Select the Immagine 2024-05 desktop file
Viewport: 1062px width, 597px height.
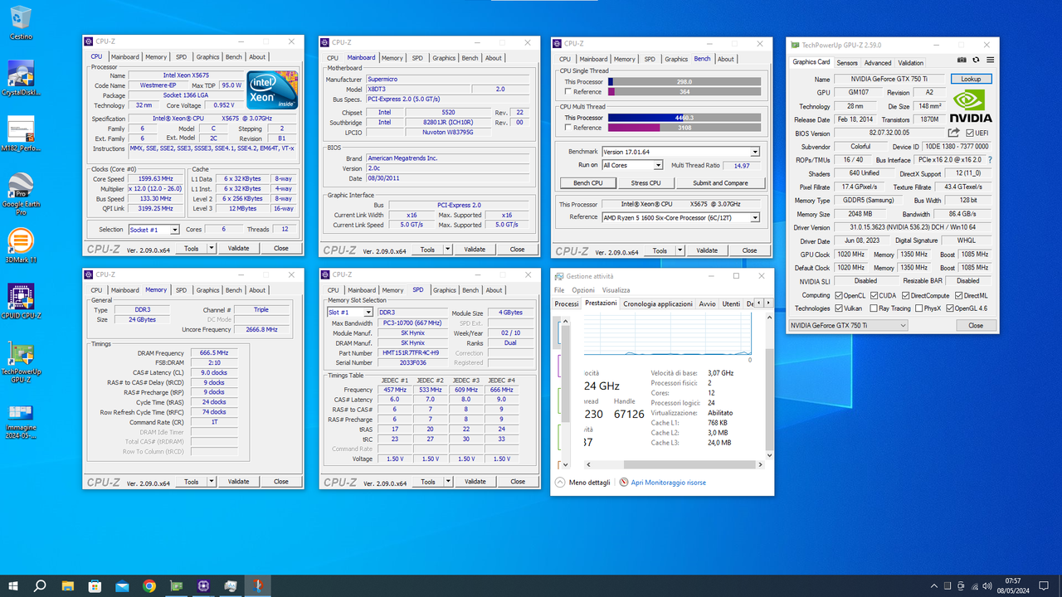click(21, 420)
